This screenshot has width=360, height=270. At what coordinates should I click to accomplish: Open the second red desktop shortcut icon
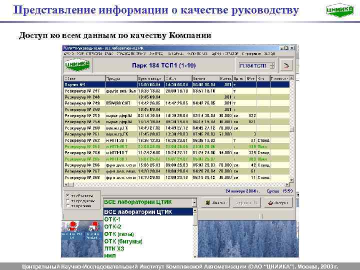[93, 226]
